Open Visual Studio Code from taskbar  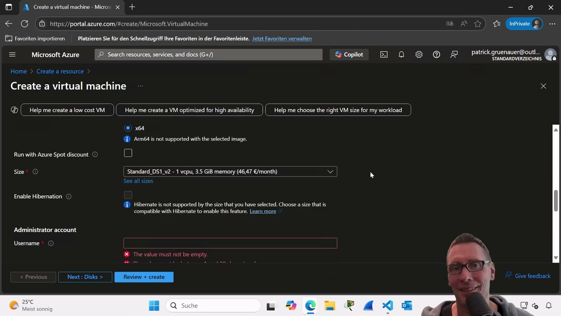pyautogui.click(x=387, y=305)
